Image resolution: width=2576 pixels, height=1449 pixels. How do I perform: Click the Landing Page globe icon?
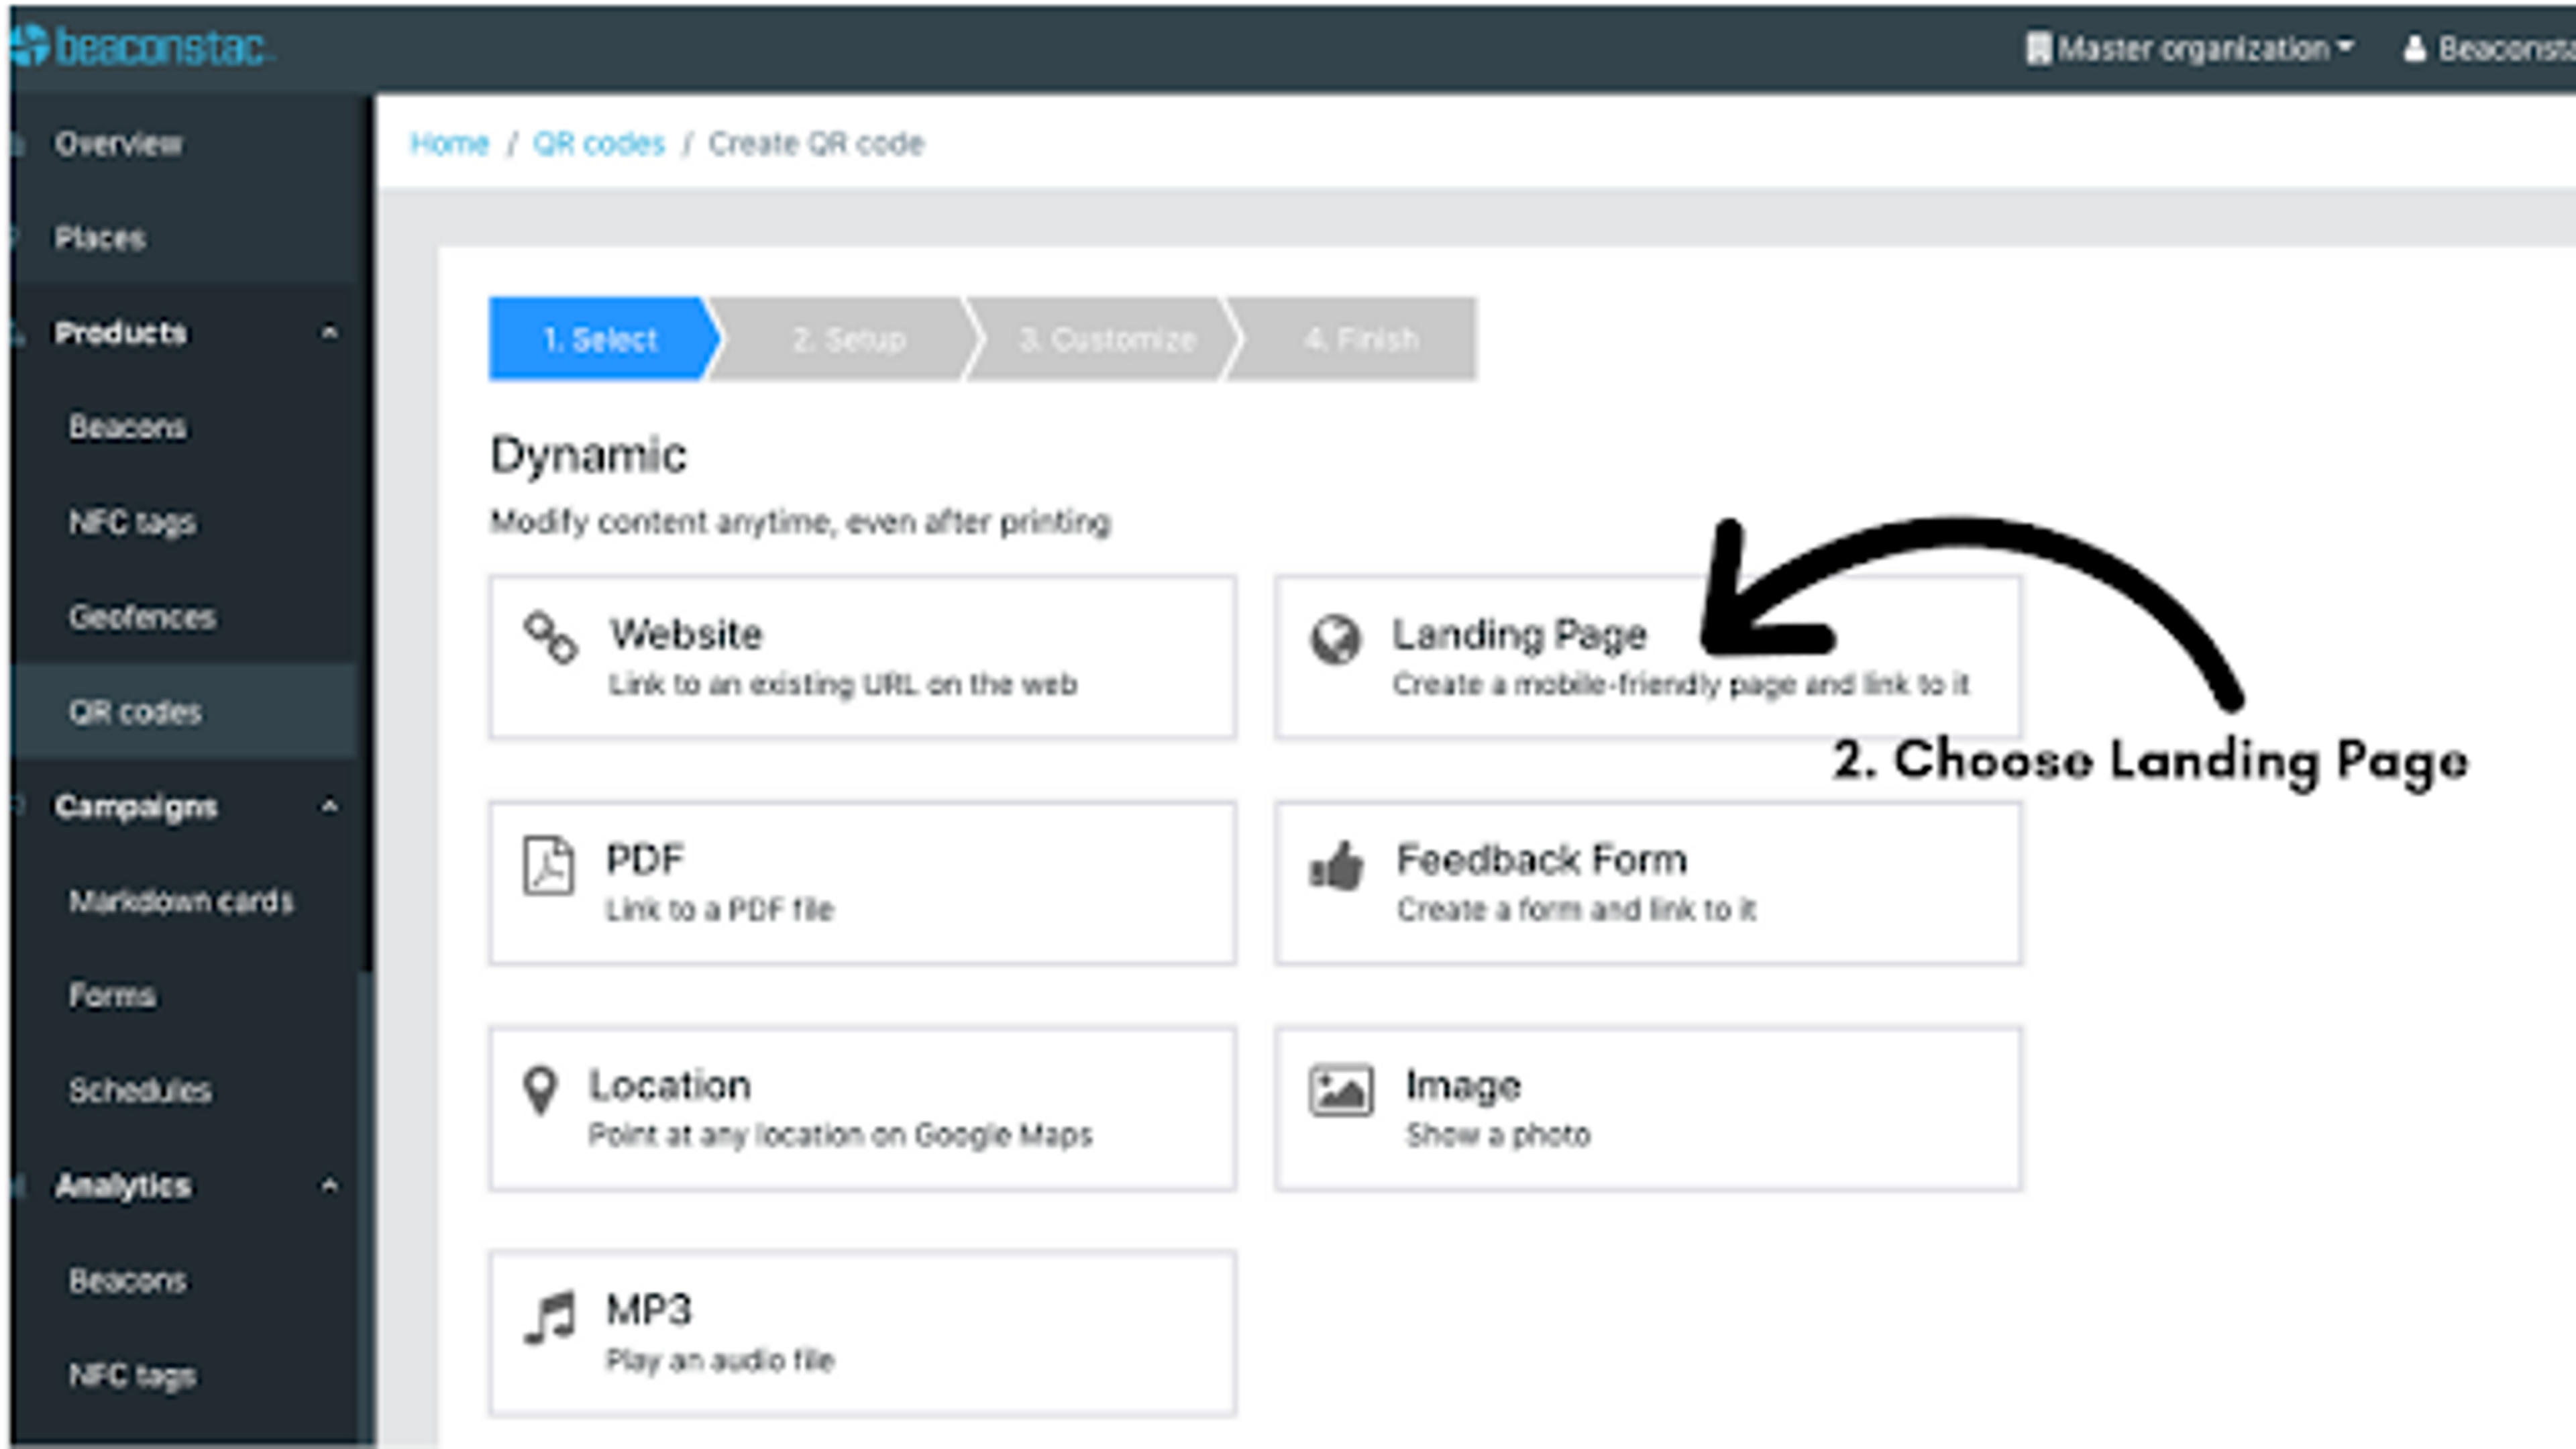point(1336,639)
